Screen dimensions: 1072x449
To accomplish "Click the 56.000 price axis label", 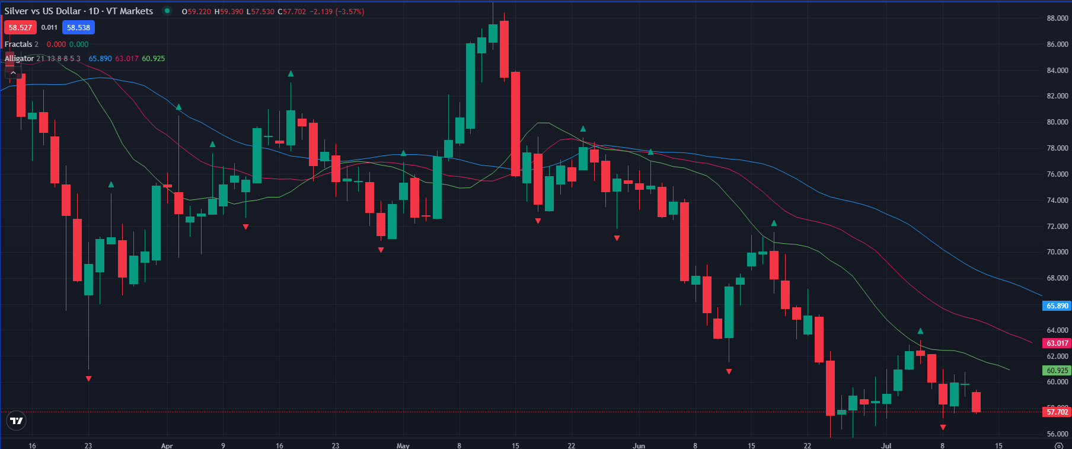I will (1058, 434).
